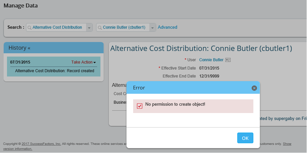
Task: Click the Error dialog title bar
Action: 193,87
